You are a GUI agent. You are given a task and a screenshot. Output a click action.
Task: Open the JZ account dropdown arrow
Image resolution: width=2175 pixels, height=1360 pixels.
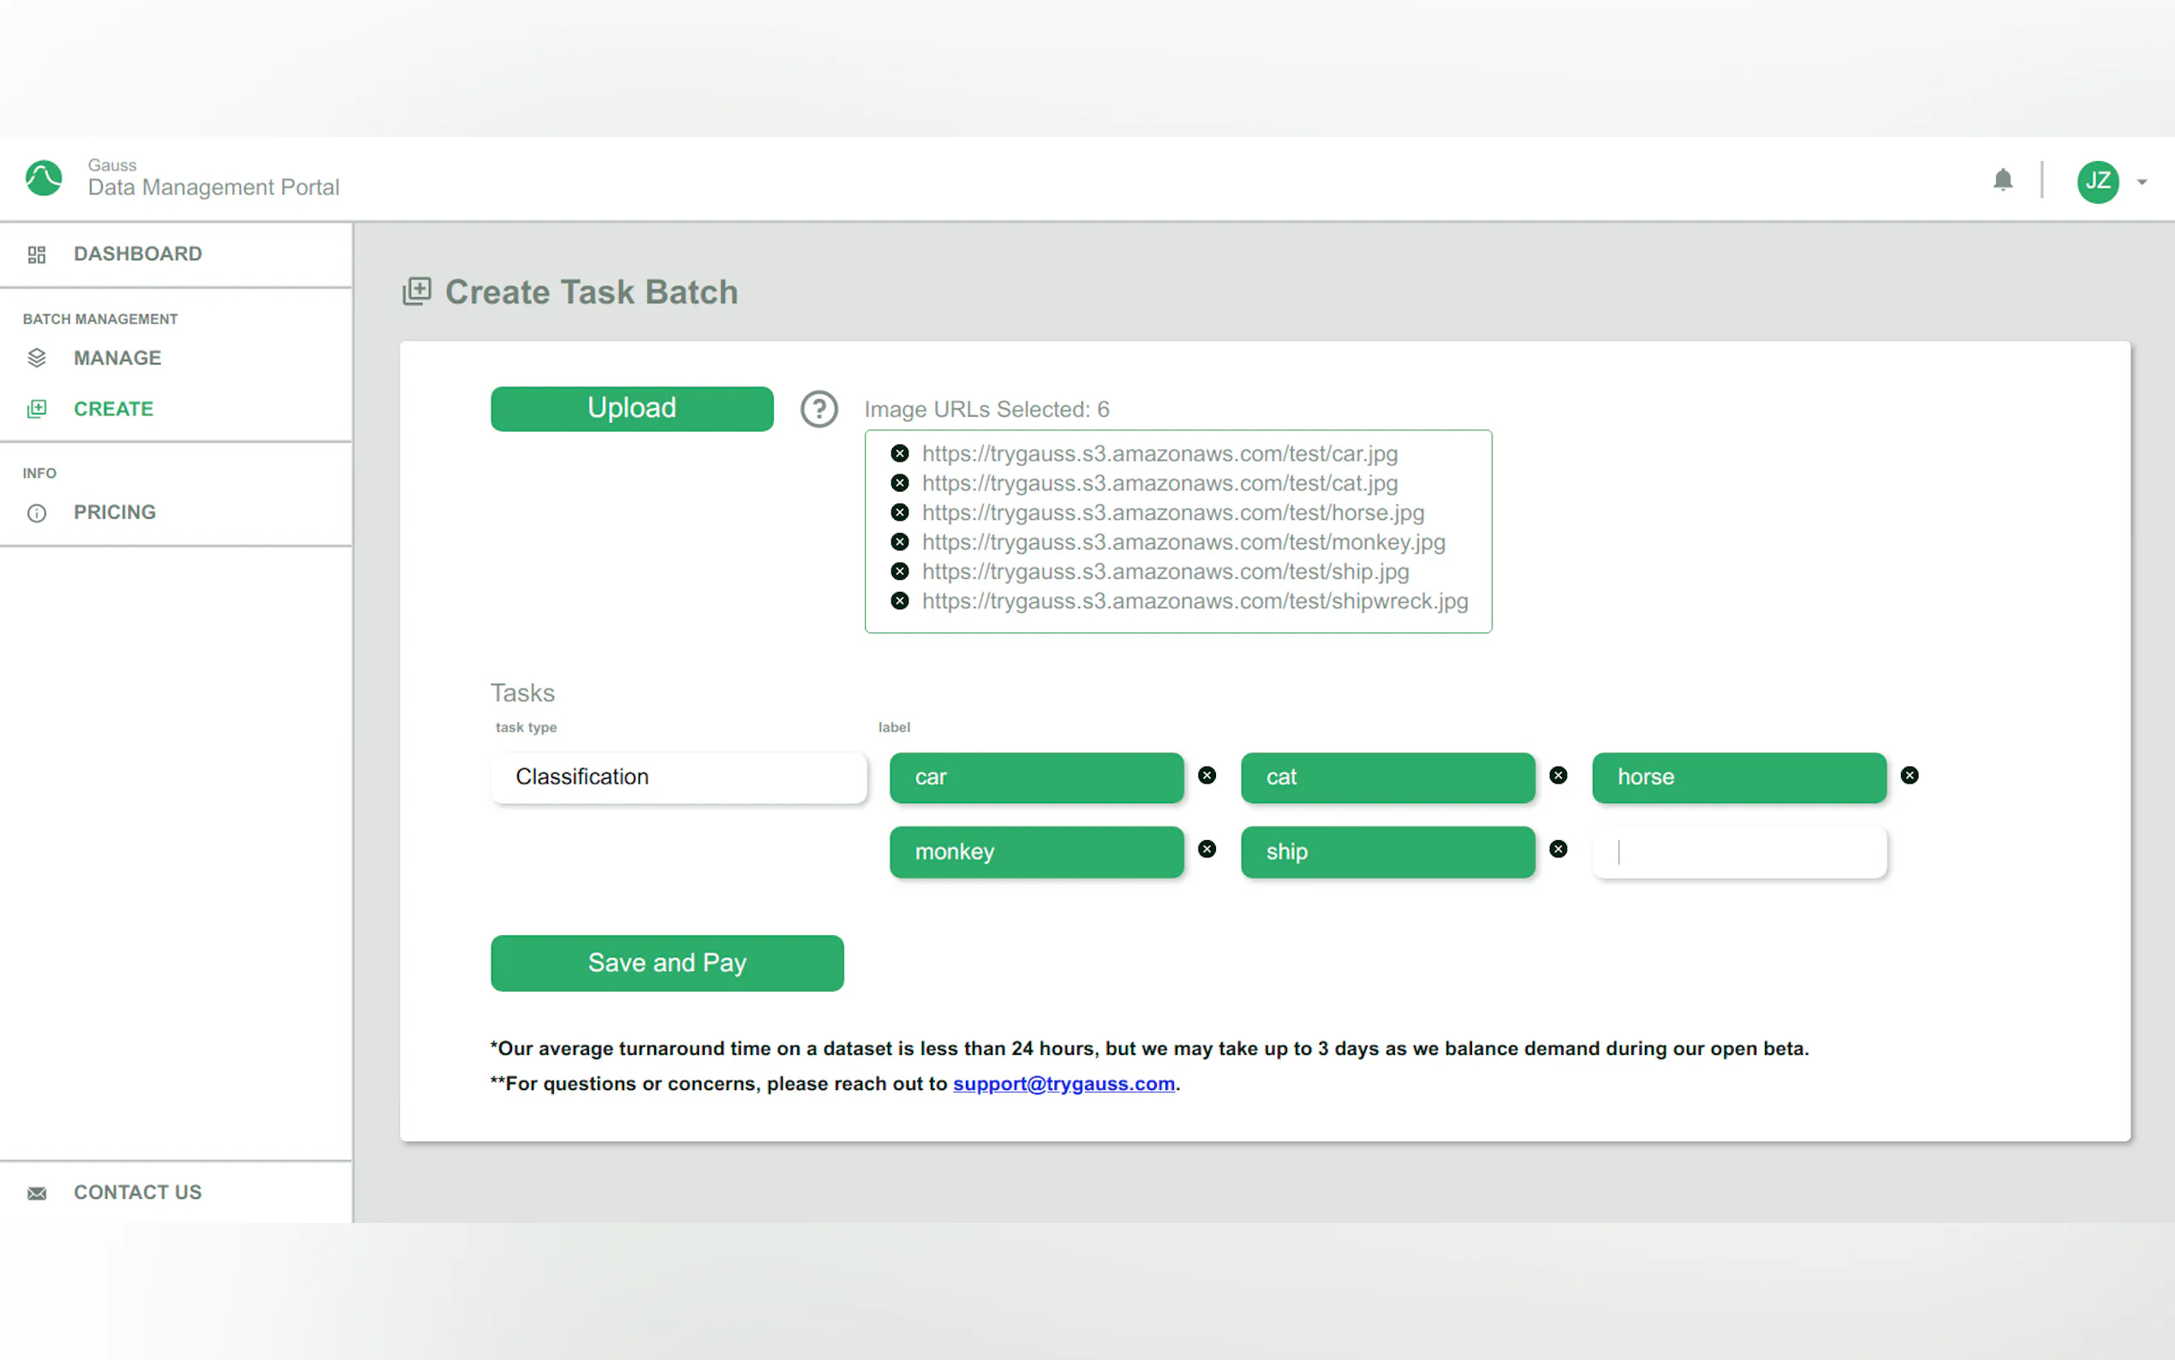tap(2142, 182)
